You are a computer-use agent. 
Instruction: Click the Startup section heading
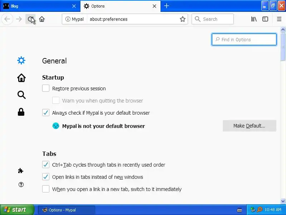click(x=53, y=77)
